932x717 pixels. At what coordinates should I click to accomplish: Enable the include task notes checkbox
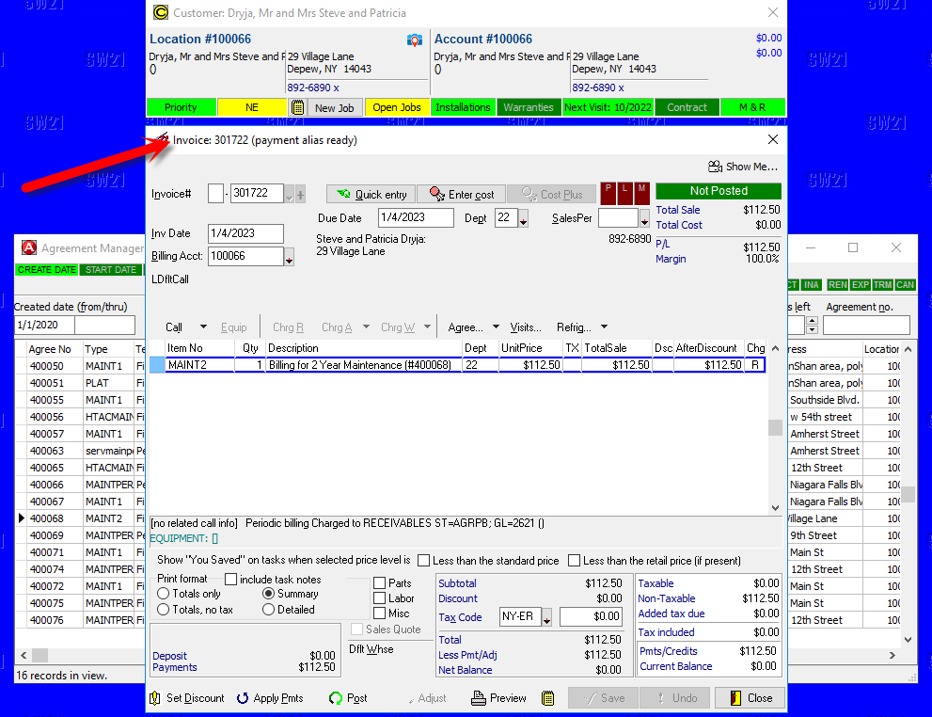[231, 580]
